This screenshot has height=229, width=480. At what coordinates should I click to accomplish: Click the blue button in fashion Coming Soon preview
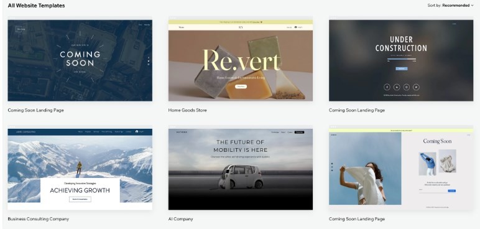[451, 190]
